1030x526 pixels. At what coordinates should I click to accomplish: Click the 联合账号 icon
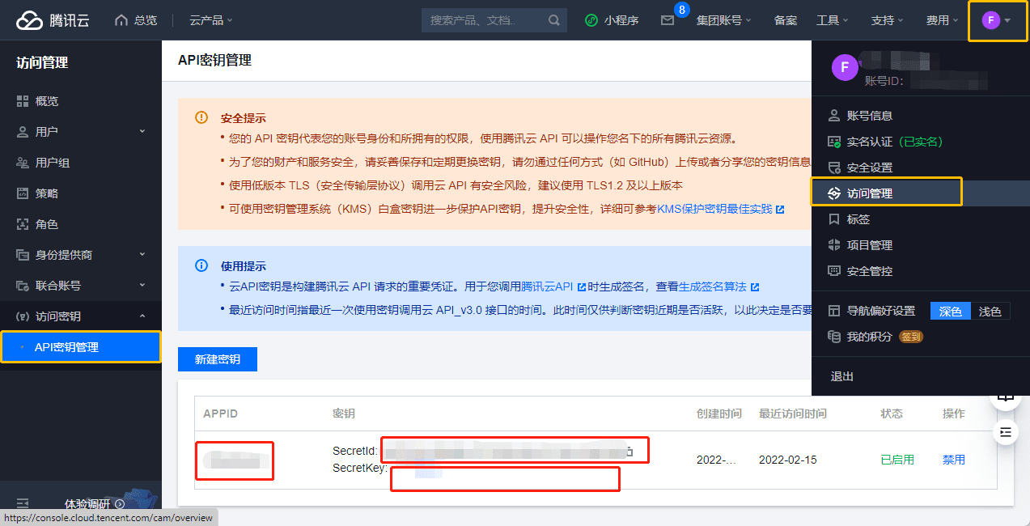(23, 286)
